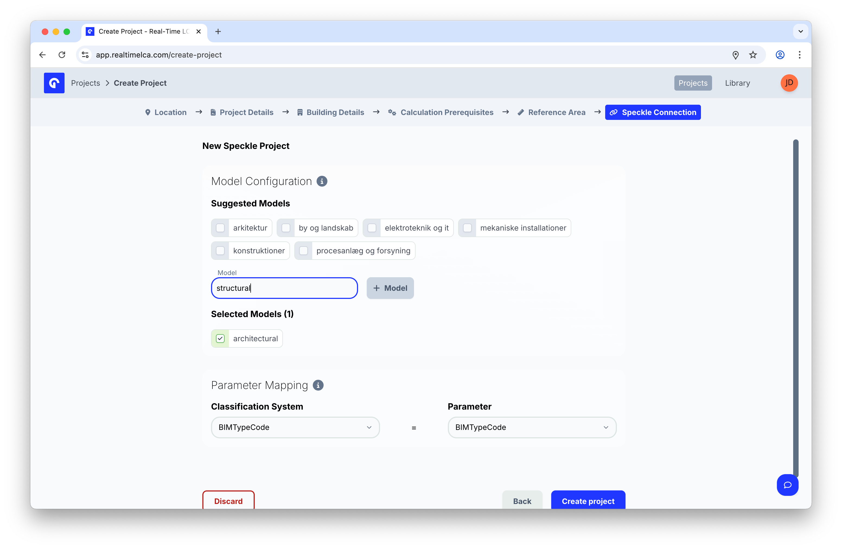The height and width of the screenshot is (549, 842).
Task: Open the chat support bubble
Action: pos(787,485)
